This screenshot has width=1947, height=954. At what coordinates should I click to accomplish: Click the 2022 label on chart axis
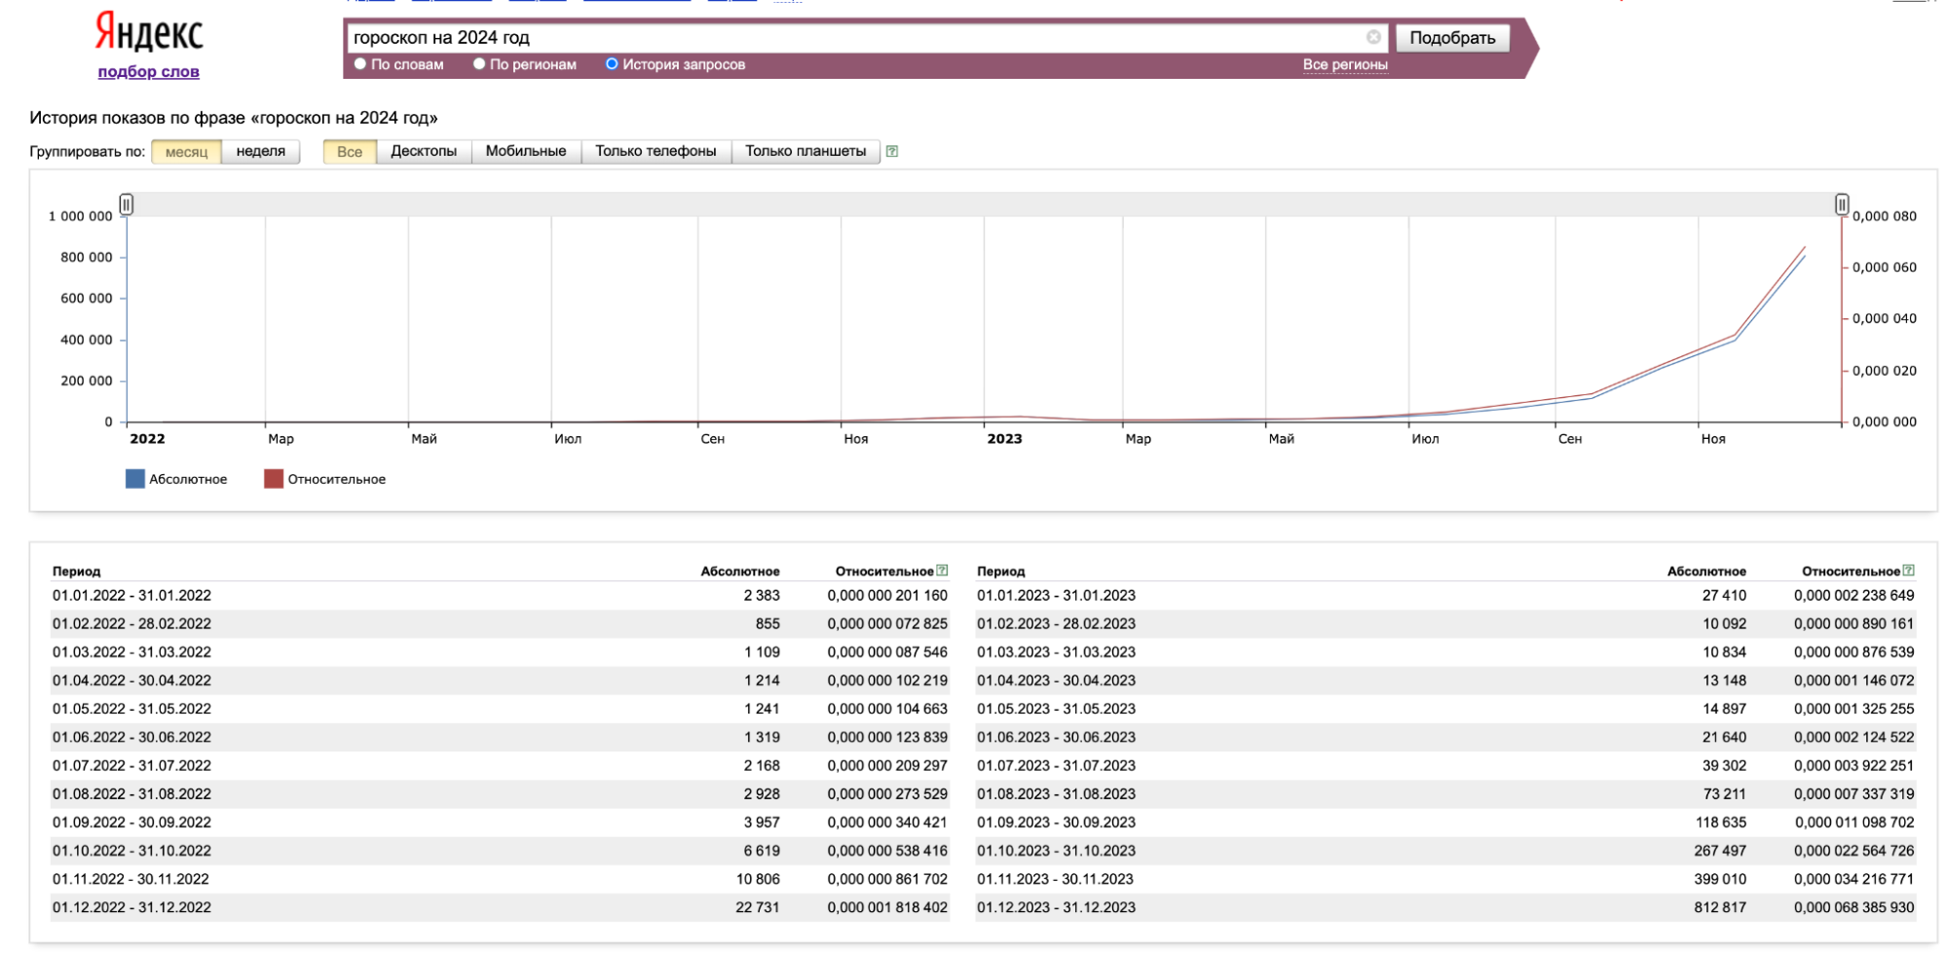pos(147,439)
